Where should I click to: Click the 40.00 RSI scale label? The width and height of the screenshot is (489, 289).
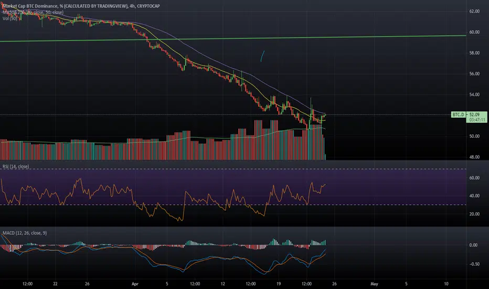(474, 196)
